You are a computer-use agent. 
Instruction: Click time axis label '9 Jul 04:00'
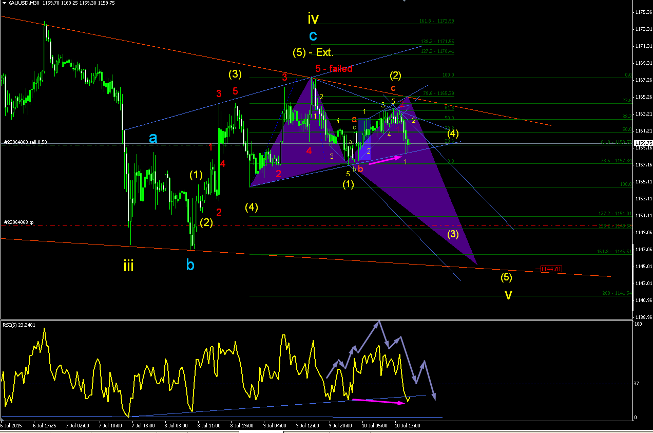pyautogui.click(x=275, y=426)
